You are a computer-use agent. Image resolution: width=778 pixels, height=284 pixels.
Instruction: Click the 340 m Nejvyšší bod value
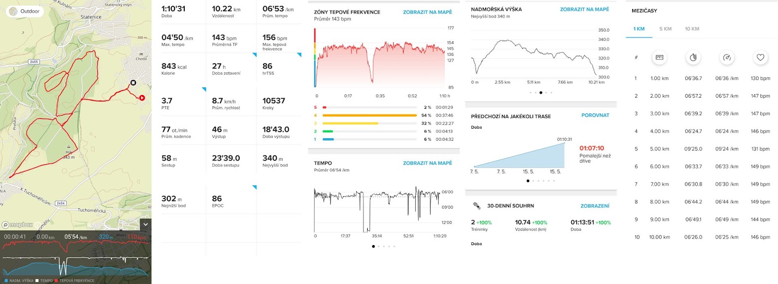click(x=273, y=158)
